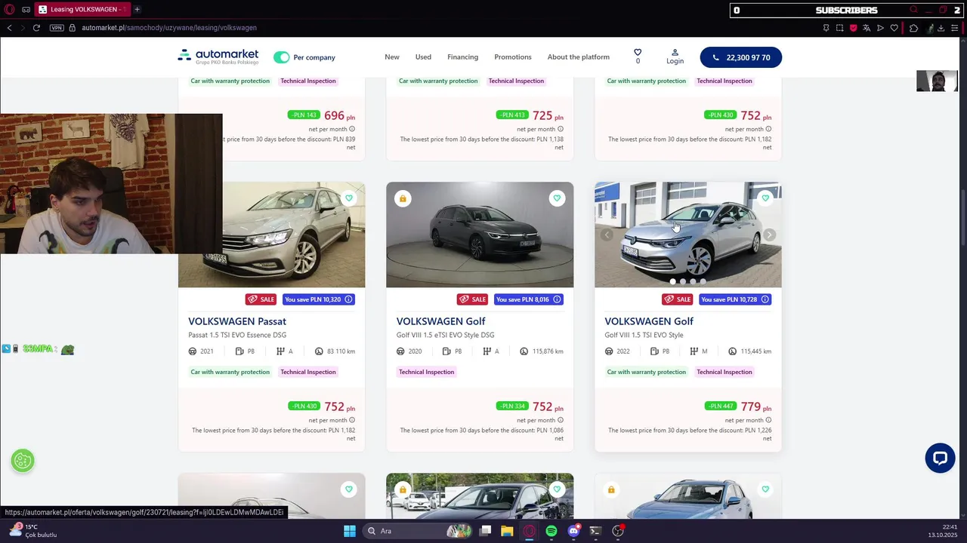Open the green cookie settings icon
The image size is (967, 543).
(x=23, y=461)
